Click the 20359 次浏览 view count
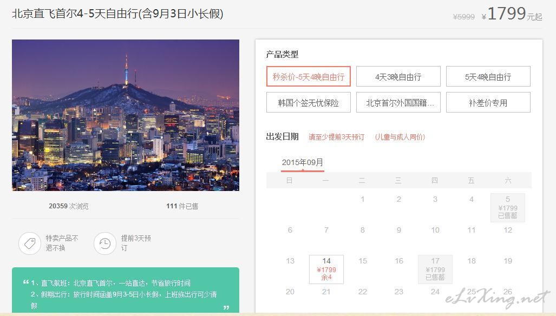Screen dimensions: 556x316 click(x=69, y=206)
